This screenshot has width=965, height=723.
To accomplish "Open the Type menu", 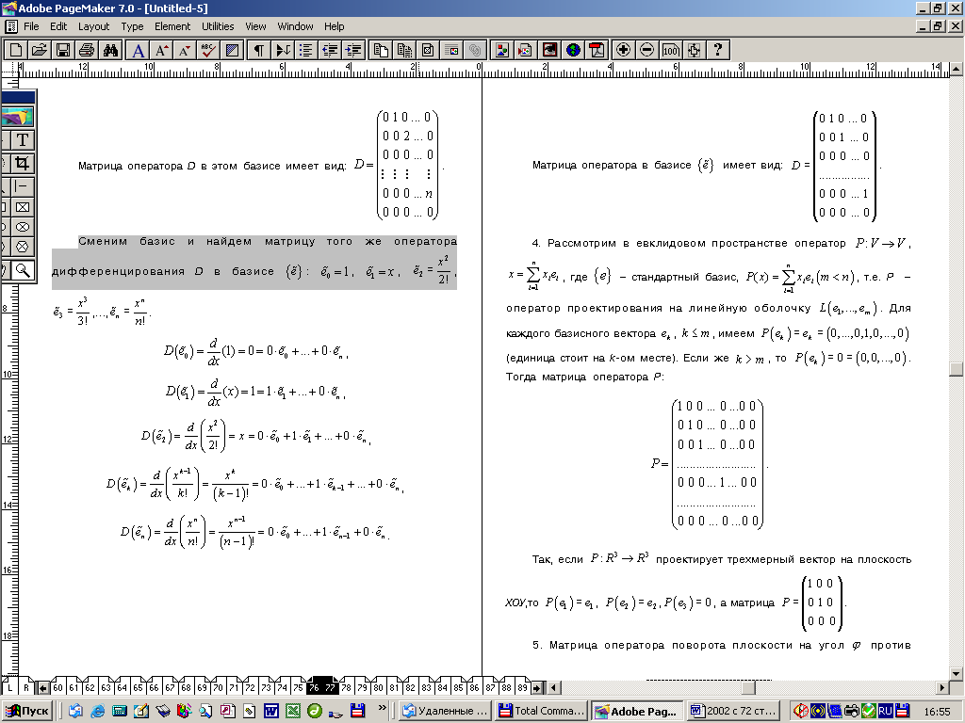I will (x=132, y=26).
